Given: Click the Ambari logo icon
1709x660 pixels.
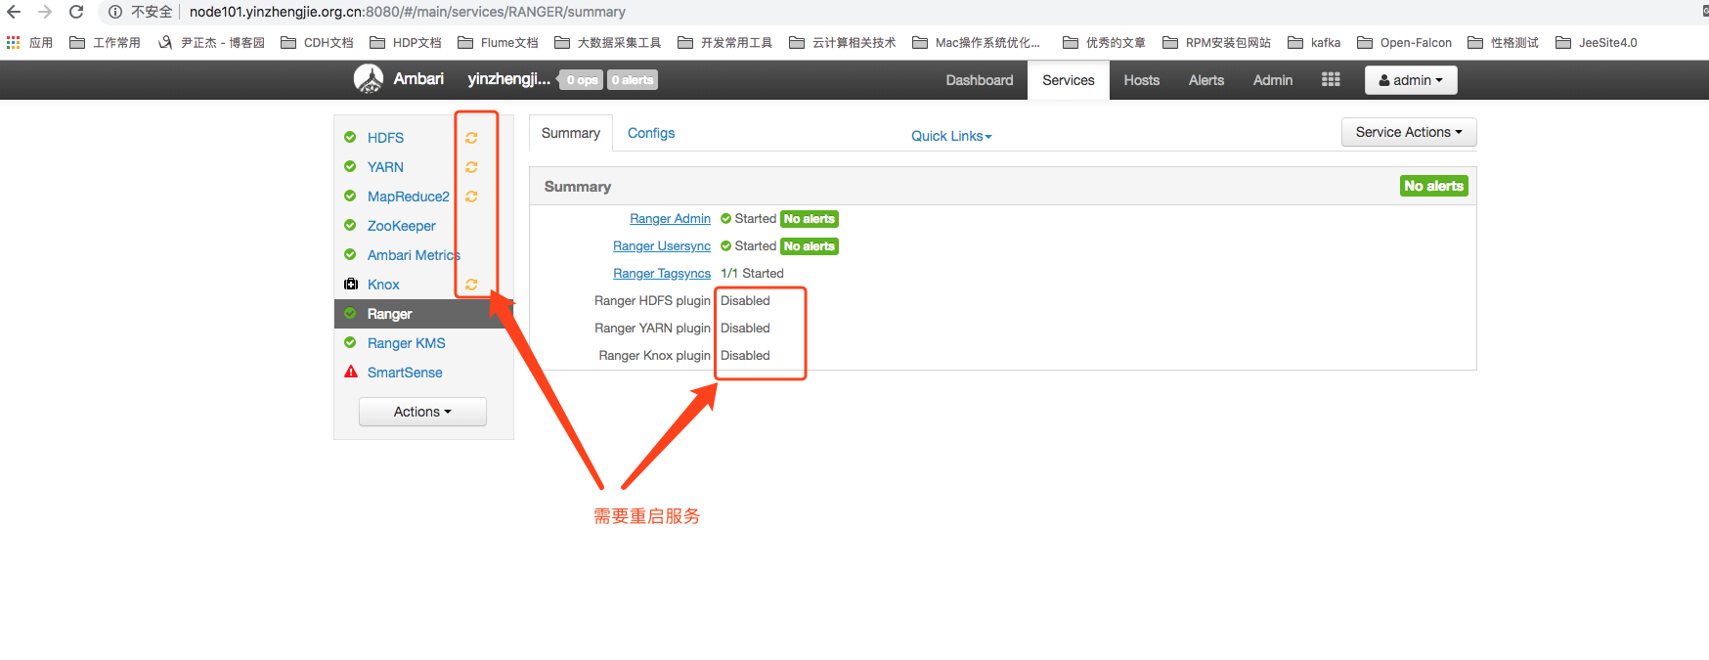Looking at the screenshot, I should click(369, 79).
